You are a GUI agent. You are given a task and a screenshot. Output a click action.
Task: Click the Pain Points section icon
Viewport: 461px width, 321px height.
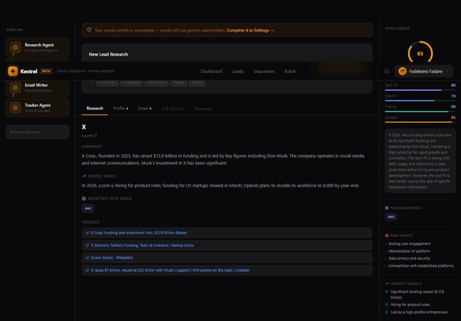[387, 235]
